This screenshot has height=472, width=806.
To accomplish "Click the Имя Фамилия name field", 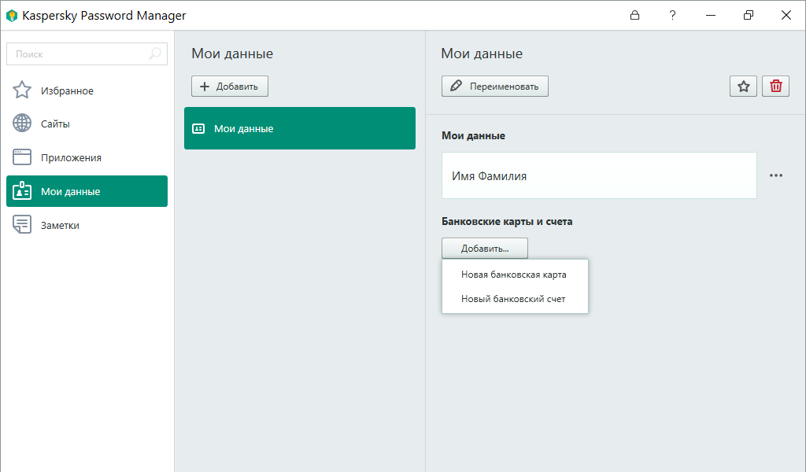I will pos(598,175).
